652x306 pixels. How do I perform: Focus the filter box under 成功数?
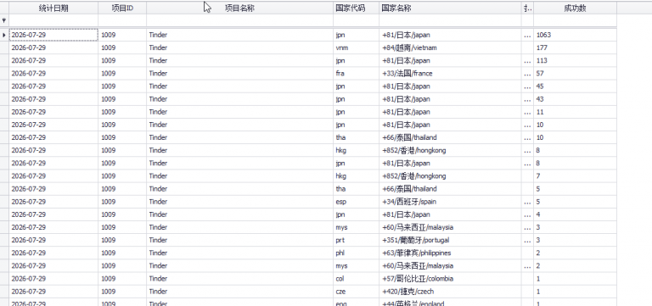click(575, 20)
